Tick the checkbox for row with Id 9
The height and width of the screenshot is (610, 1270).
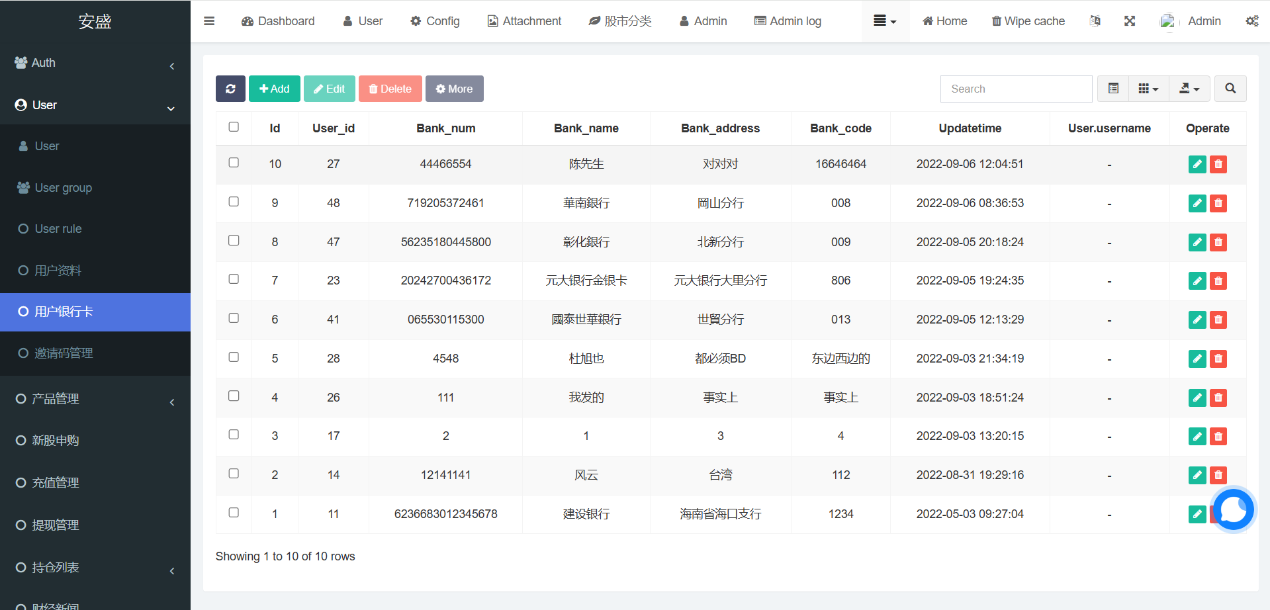coord(234,202)
